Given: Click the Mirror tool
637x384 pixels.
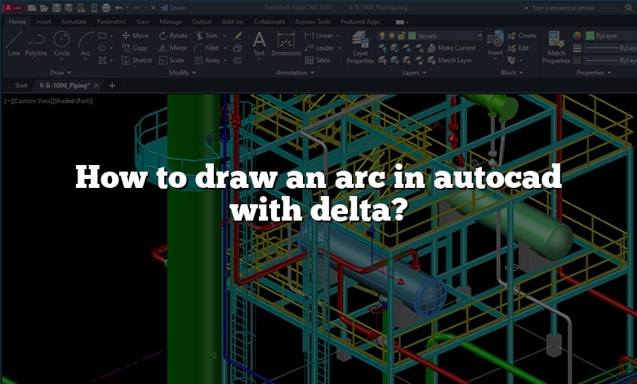Looking at the screenshot, I should pos(173,48).
